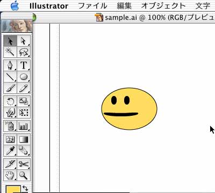Select the Symbol Sprayer tool
Image resolution: width=215 pixels, height=193 pixels.
pos(10,126)
